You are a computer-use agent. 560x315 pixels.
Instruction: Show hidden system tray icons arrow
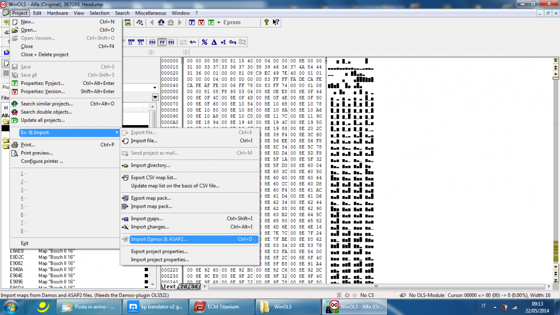[x=495, y=306]
